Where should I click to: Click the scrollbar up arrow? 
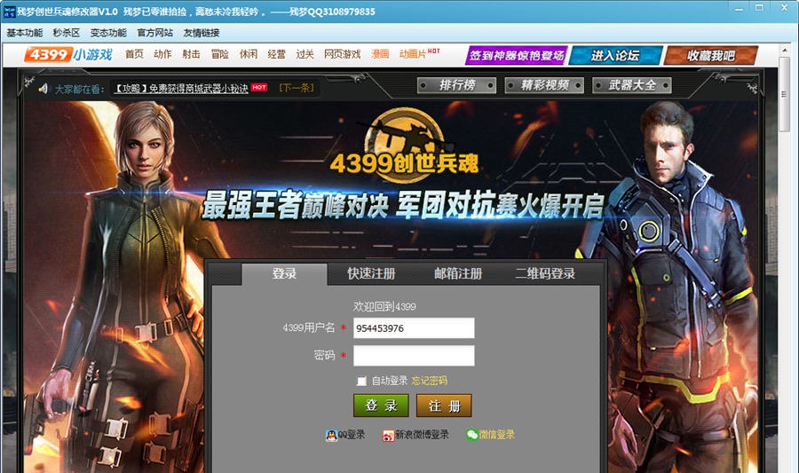point(784,51)
